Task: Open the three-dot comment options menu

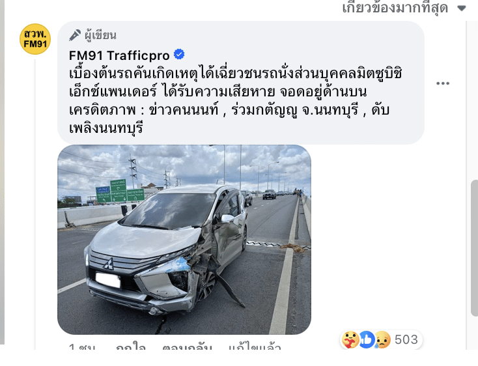Action: pos(443,83)
